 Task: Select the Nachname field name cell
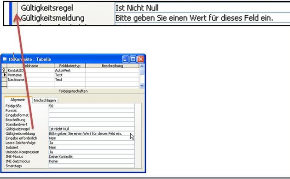click(30, 80)
